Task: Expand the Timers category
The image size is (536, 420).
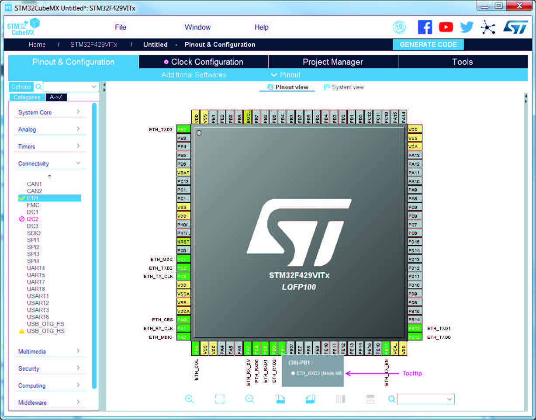Action: point(49,146)
